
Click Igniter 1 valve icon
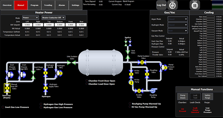(x=126, y=43)
